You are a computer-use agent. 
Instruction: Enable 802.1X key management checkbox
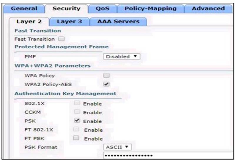77,103
